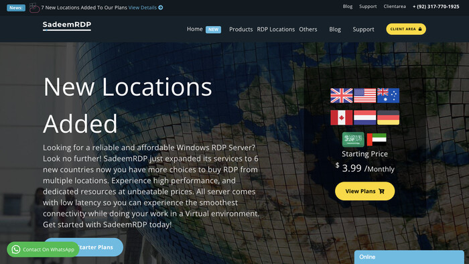
Task: Open the RDP Locations menu
Action: (x=276, y=29)
